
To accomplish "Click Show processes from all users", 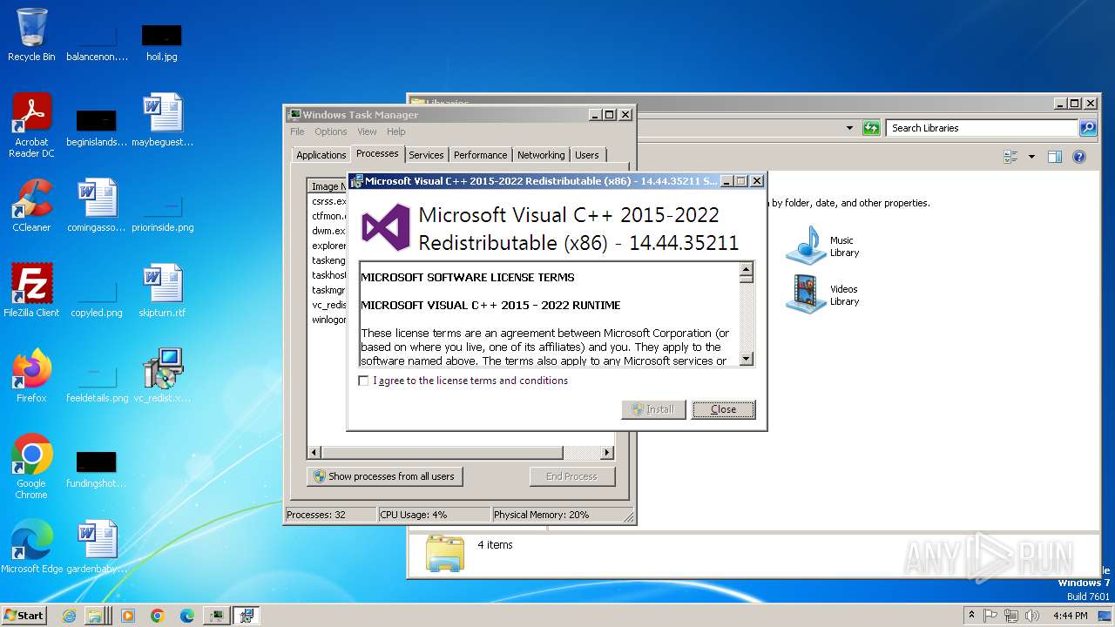I will pyautogui.click(x=384, y=476).
